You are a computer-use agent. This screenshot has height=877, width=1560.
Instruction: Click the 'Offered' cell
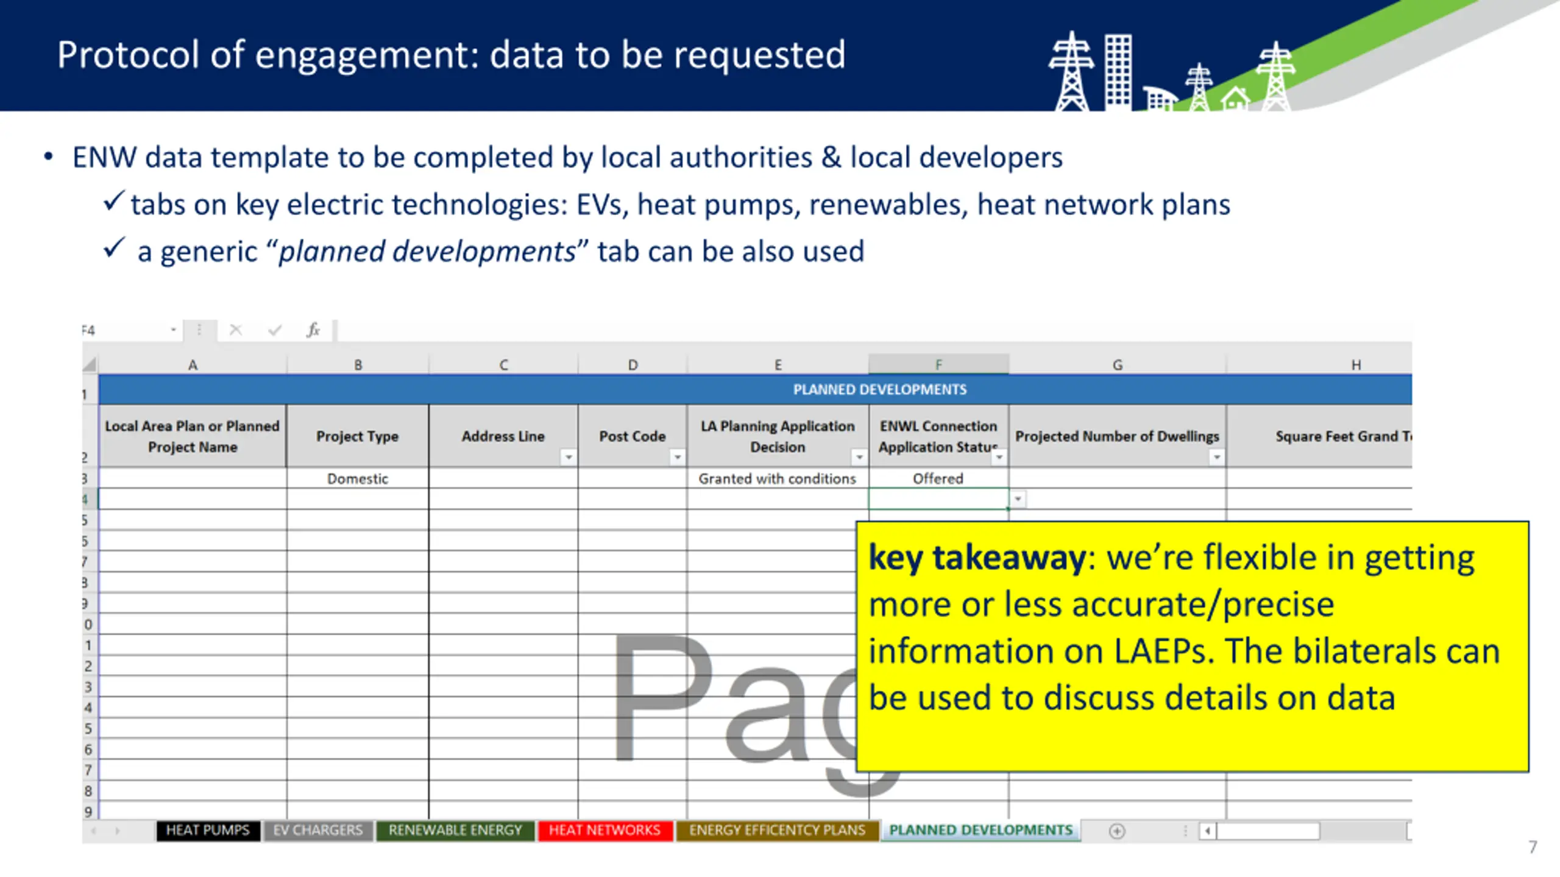[x=938, y=479]
